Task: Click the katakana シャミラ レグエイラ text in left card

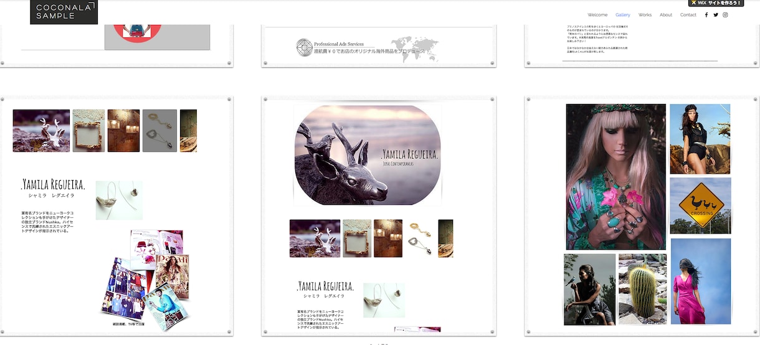Action: tap(52, 196)
